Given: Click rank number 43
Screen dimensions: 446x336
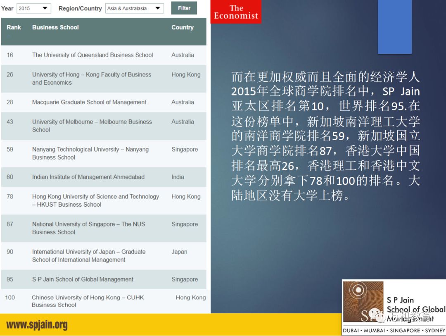Looking at the screenshot, I should click(x=10, y=122).
